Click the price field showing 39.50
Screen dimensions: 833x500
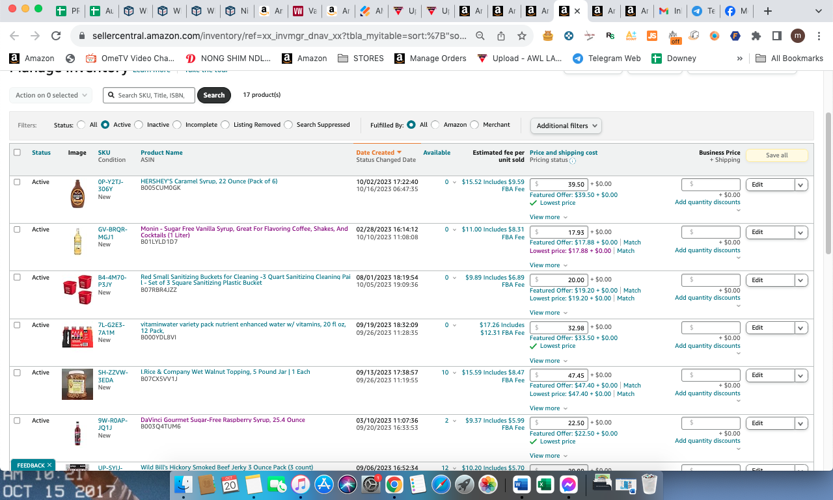pyautogui.click(x=559, y=185)
